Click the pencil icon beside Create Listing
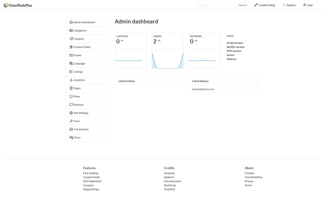The image size is (323, 202). coord(256,5)
